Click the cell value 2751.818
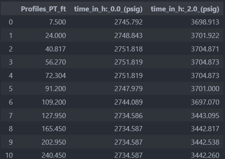225x159 pixels. coord(128,49)
